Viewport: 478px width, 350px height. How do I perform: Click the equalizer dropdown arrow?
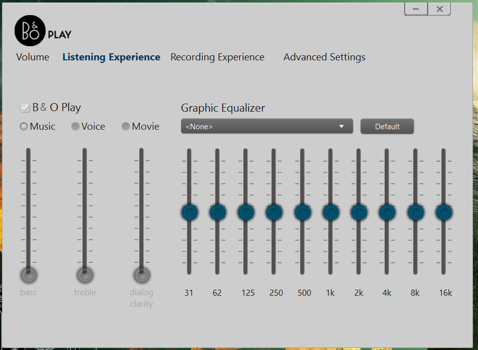point(342,127)
